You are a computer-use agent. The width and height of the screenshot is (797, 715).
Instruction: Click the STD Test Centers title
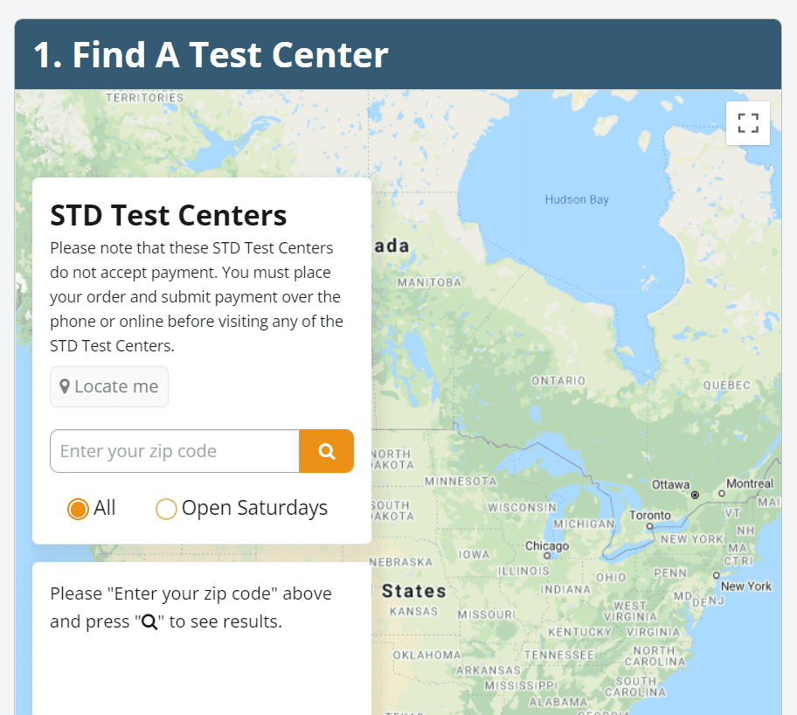(x=169, y=215)
